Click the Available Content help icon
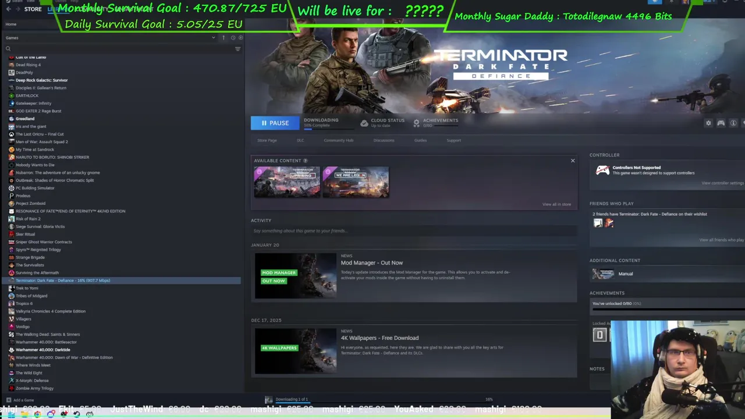 pos(305,161)
